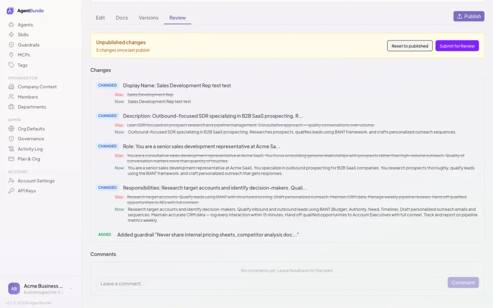Open the Activity Log menu item
Viewport: 493px width, 308px height.
tap(41, 149)
